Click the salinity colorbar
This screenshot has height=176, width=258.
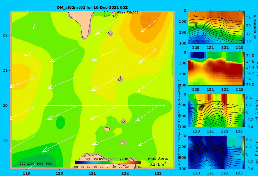coord(243,69)
